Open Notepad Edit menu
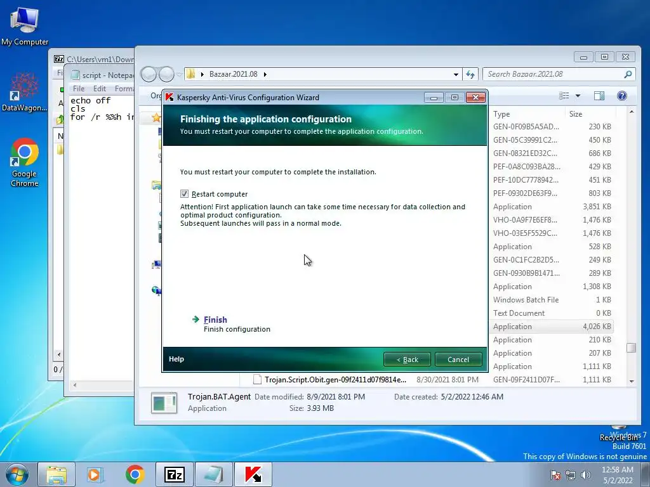Screen dimensions: 650x487 pos(100,89)
